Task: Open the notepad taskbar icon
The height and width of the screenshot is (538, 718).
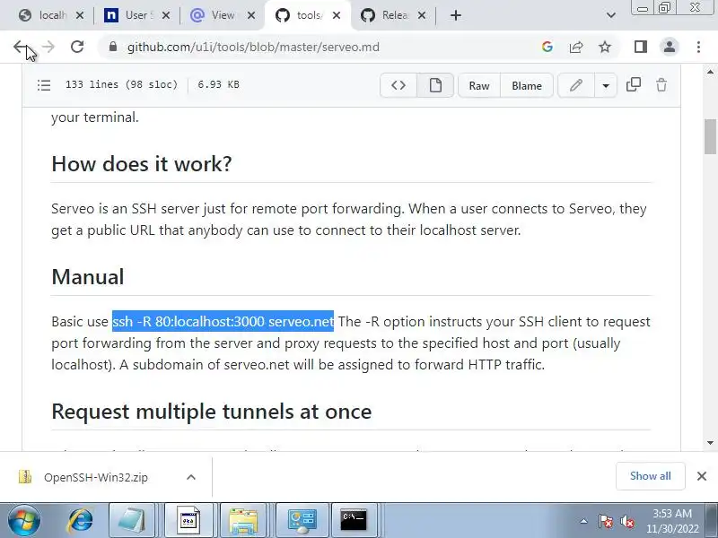Action: 131,520
